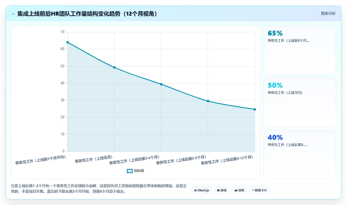Toggle the 指标值 legend item

coord(135,171)
